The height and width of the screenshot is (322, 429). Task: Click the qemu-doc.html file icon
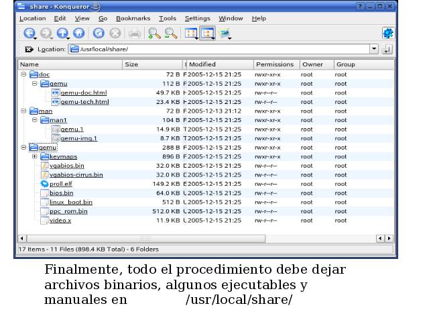(55, 93)
